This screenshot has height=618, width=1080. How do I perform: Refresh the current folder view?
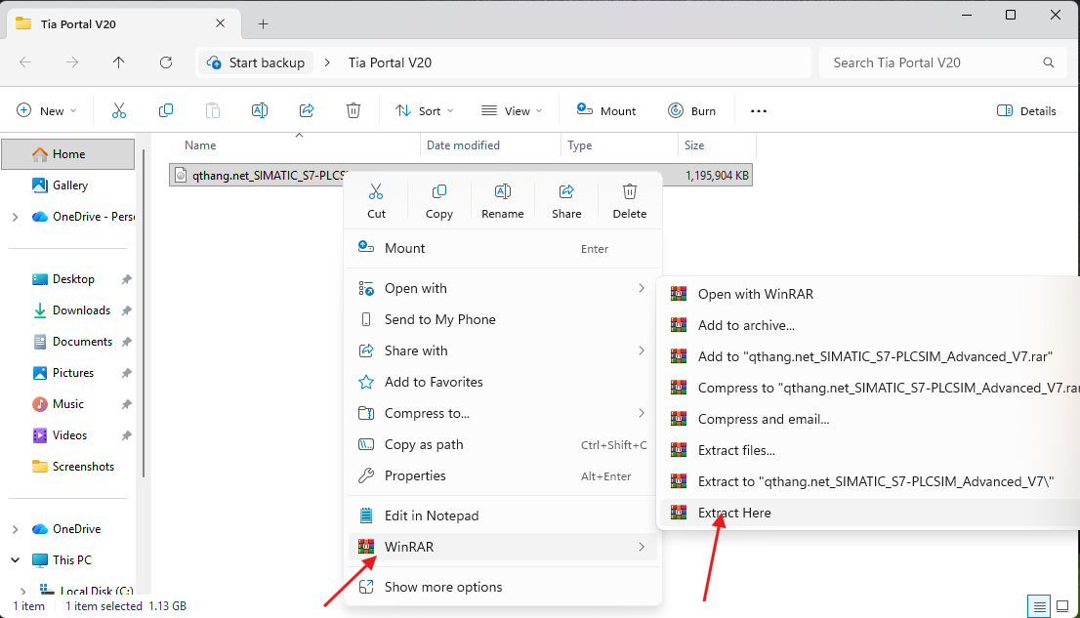pyautogui.click(x=166, y=62)
